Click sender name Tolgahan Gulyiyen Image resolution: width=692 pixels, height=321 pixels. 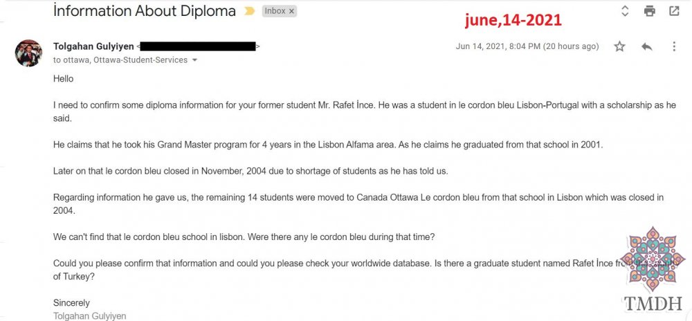click(93, 46)
